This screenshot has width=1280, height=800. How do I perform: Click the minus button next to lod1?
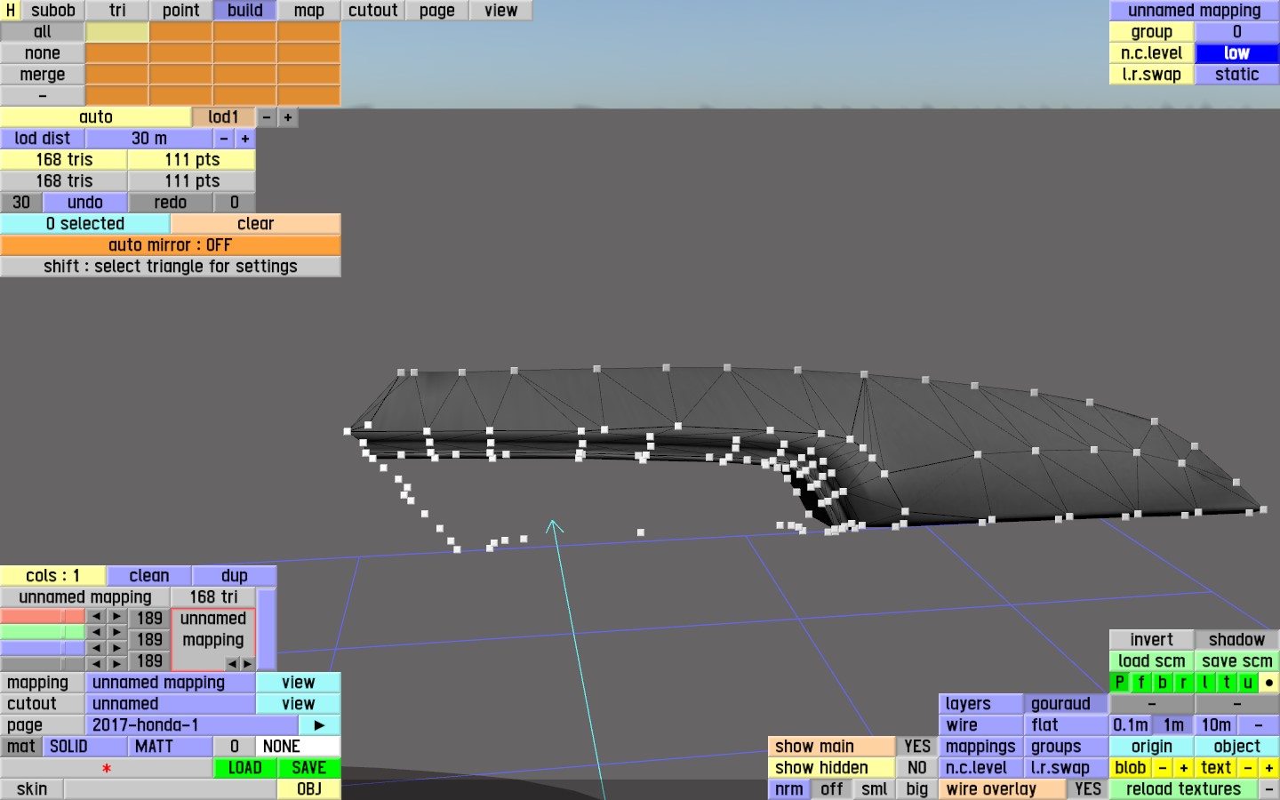point(267,117)
